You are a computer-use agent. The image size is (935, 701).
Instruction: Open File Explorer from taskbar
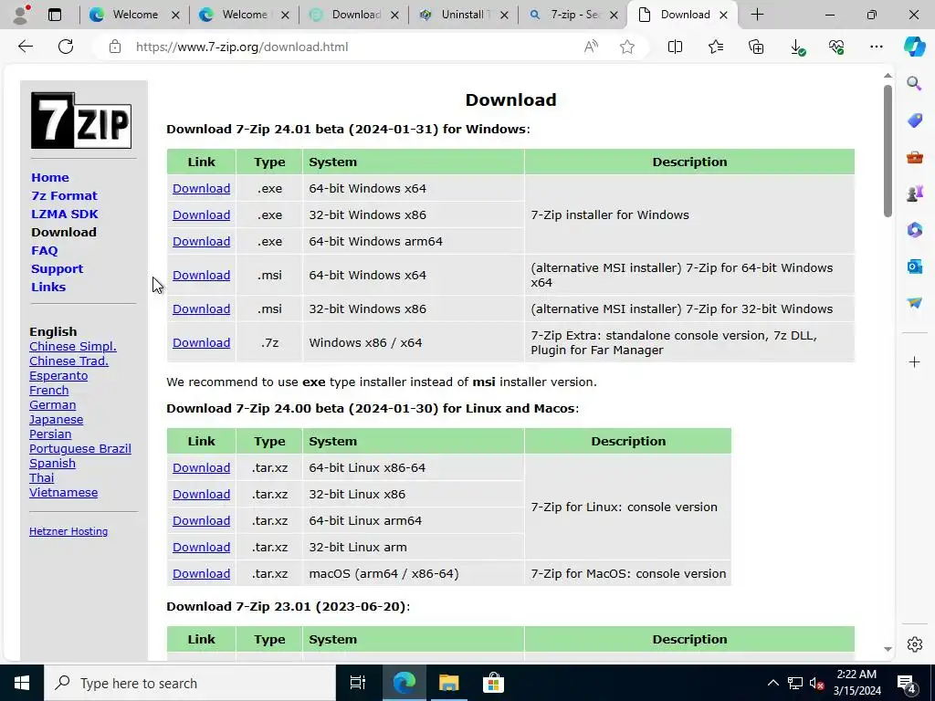448,683
